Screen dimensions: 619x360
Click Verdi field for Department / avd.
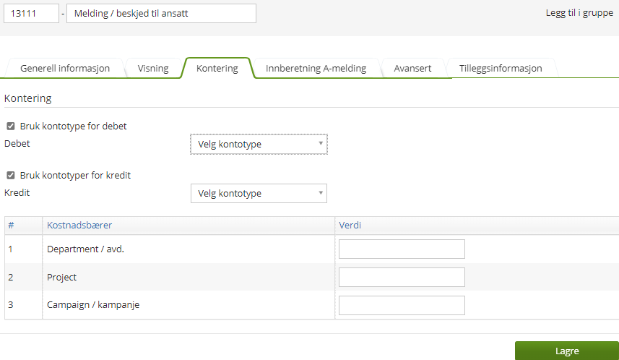point(402,249)
